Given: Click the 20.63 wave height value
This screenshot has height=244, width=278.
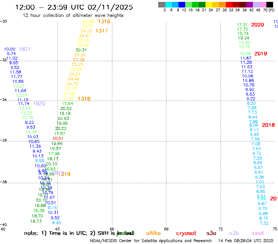Looking at the screenshot, I should click(63, 118).
